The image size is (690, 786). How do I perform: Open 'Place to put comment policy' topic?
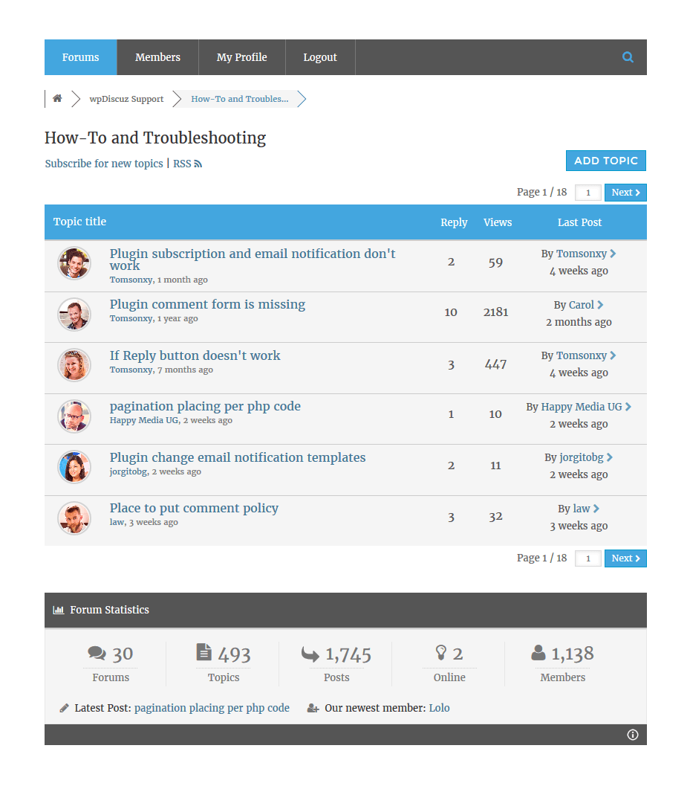[x=194, y=508]
